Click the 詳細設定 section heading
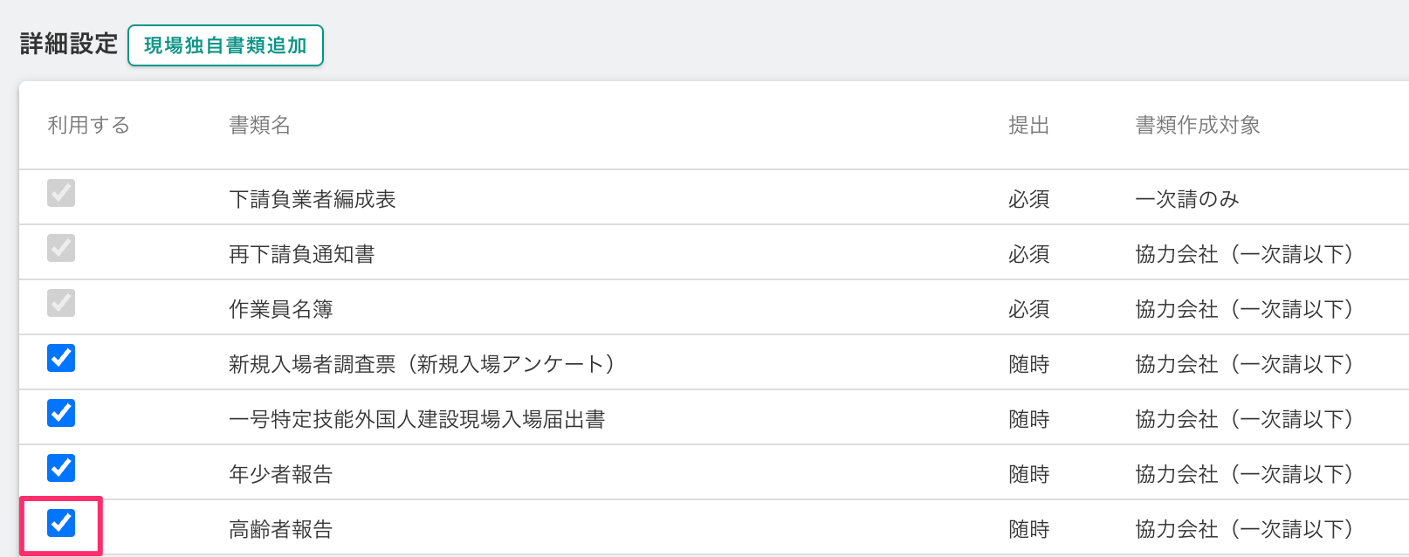The width and height of the screenshot is (1409, 557). pyautogui.click(x=68, y=45)
